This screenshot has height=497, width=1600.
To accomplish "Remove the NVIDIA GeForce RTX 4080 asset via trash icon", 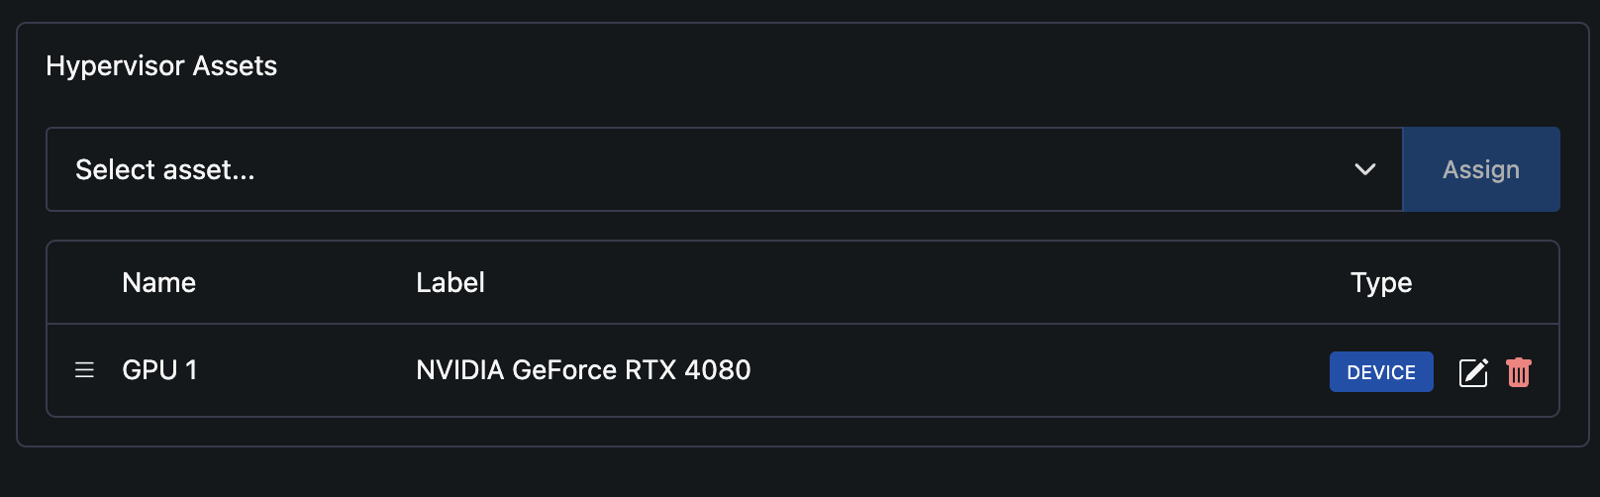I will (1519, 372).
